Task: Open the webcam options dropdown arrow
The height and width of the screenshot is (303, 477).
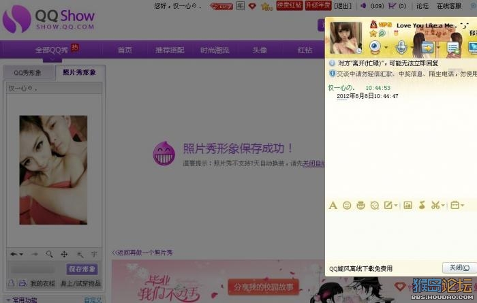Action: (386, 48)
